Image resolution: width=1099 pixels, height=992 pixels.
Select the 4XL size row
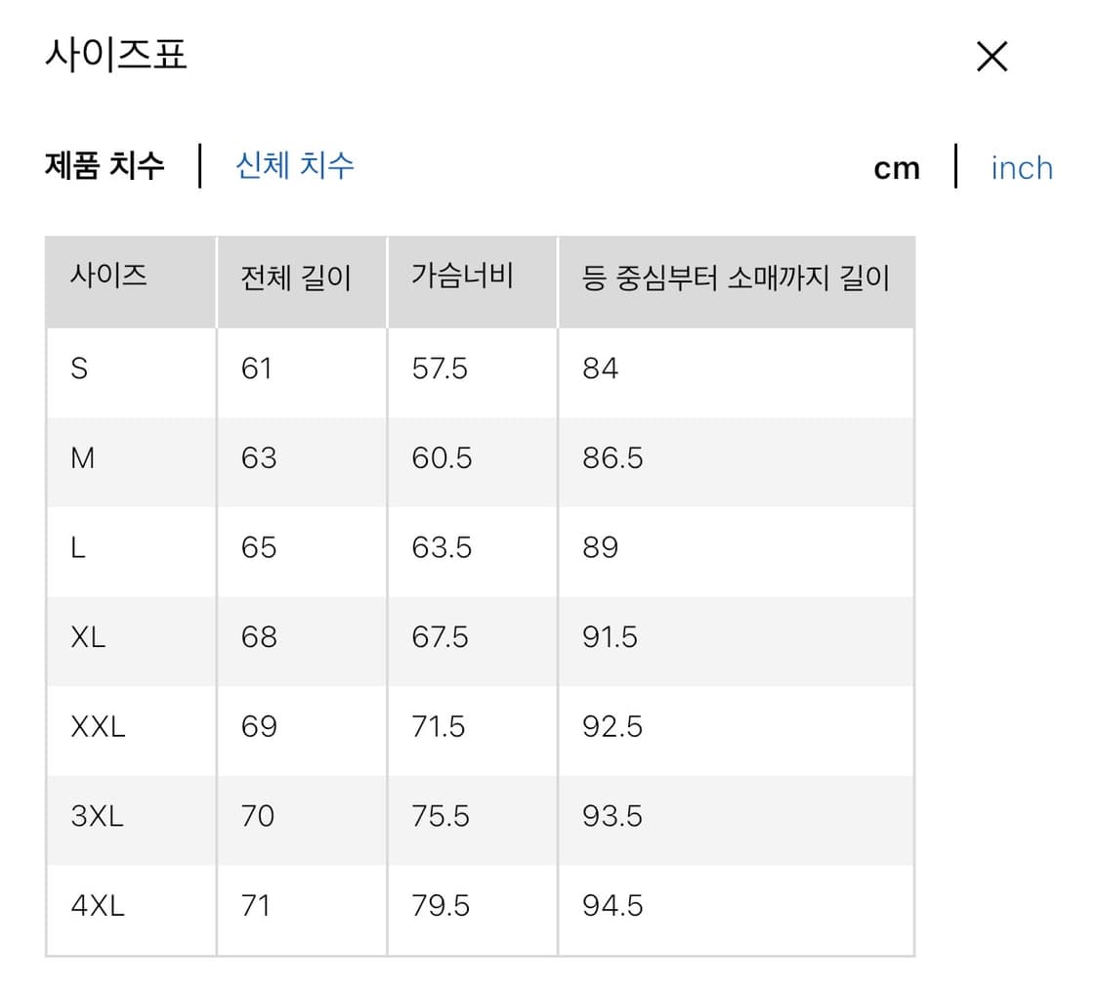point(100,906)
